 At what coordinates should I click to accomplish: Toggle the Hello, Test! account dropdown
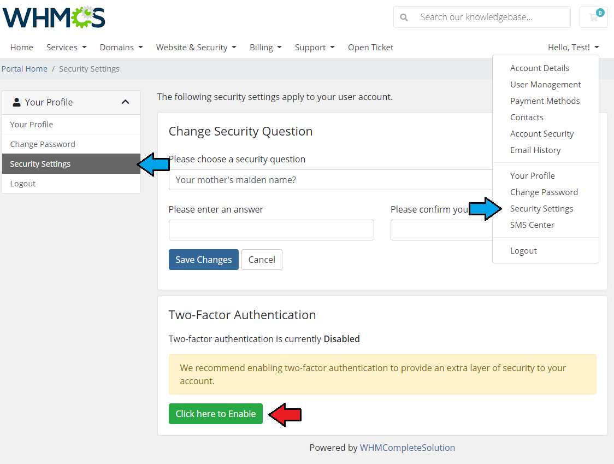pyautogui.click(x=573, y=48)
